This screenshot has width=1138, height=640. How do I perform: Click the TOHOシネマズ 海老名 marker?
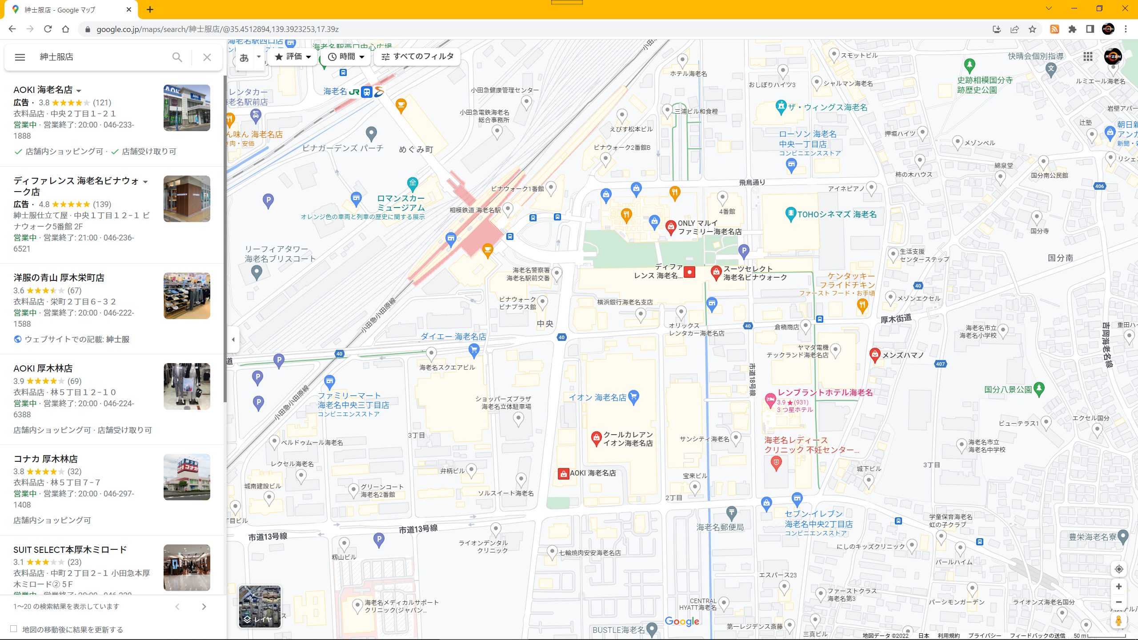point(790,214)
